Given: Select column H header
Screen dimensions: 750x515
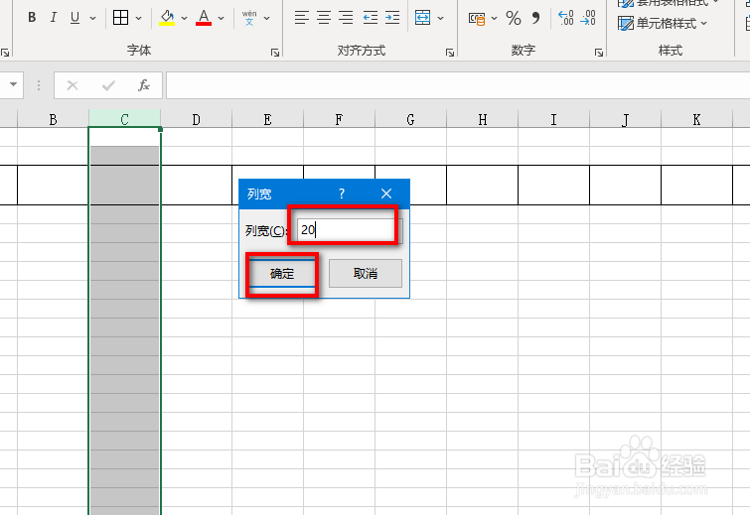Looking at the screenshot, I should [x=482, y=119].
